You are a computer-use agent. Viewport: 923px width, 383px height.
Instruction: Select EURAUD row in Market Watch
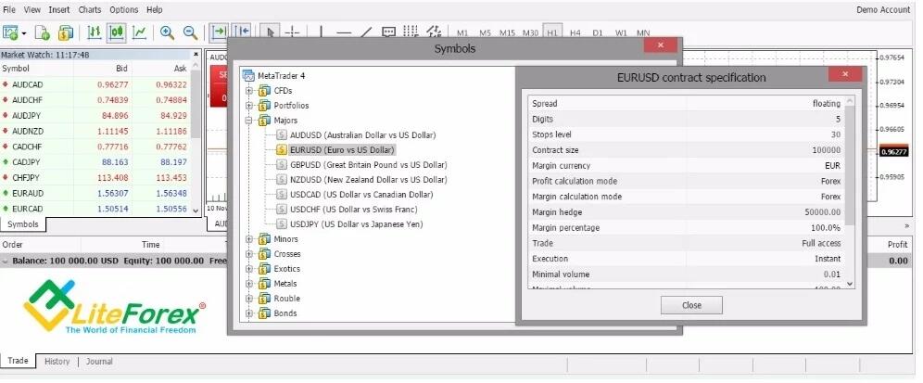96,193
